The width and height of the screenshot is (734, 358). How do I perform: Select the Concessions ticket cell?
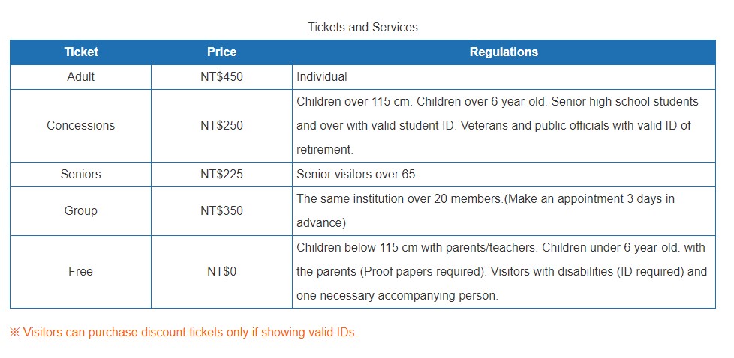tap(81, 126)
